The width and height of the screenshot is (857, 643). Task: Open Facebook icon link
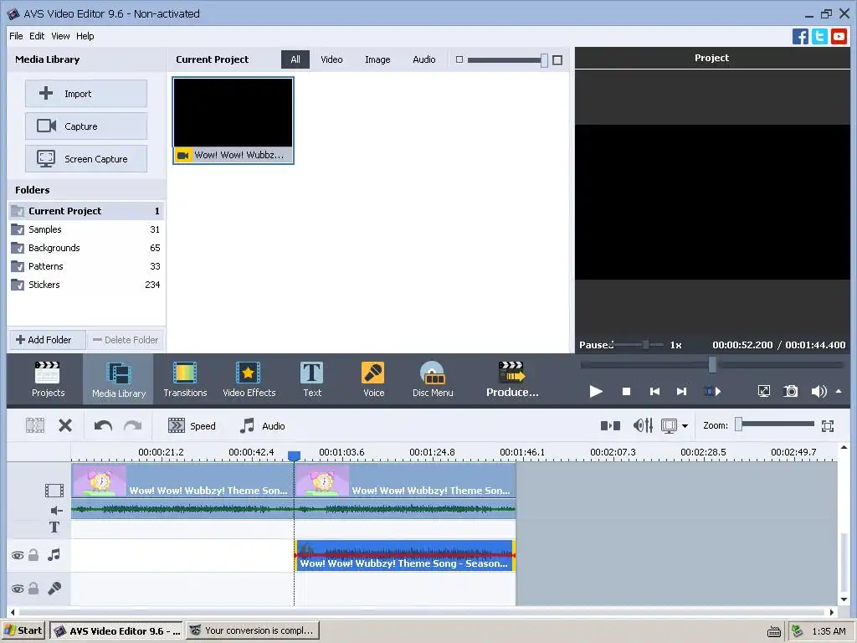(800, 37)
